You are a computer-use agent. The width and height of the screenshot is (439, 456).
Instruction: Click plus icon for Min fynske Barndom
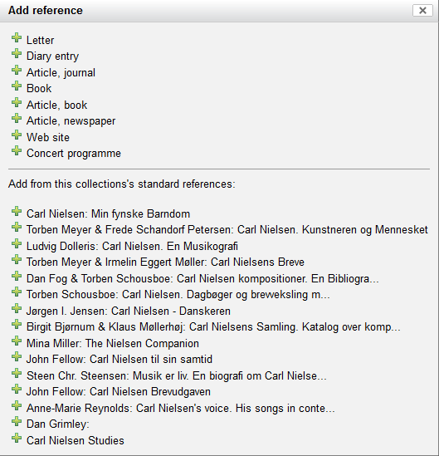pyautogui.click(x=17, y=212)
